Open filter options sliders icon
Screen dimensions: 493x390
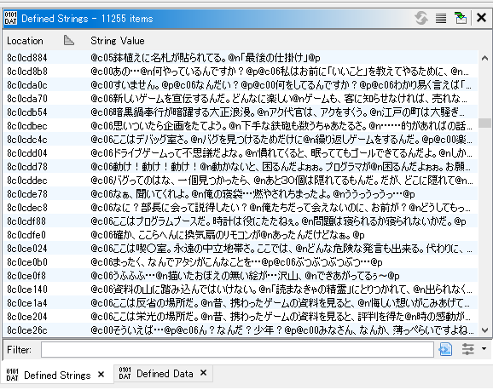point(468,349)
